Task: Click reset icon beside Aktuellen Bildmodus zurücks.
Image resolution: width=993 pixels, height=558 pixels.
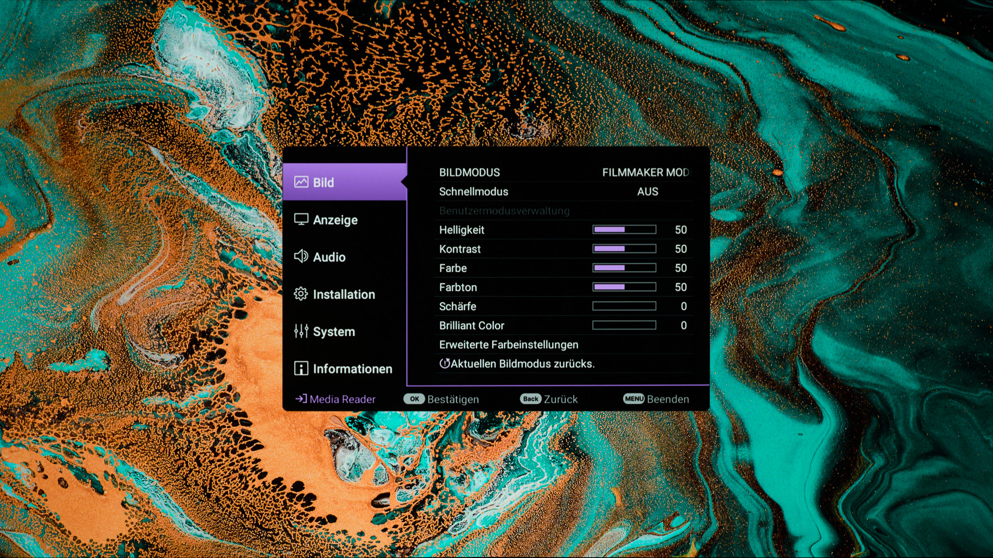Action: pyautogui.click(x=445, y=364)
